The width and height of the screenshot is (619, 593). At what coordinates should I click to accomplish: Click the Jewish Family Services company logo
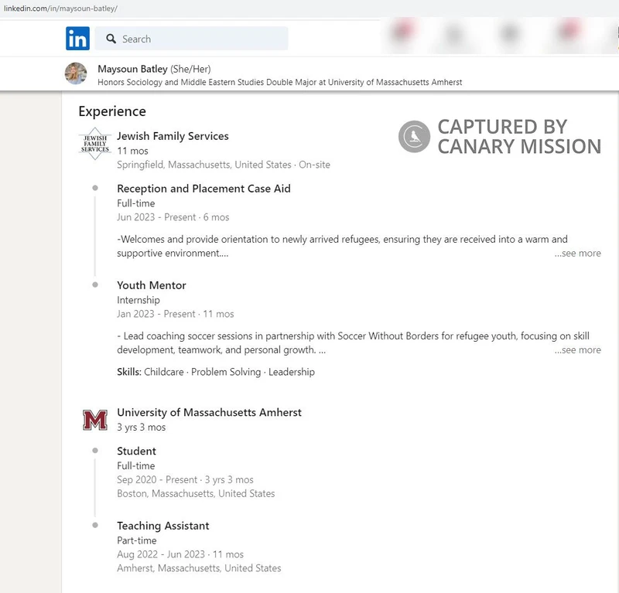pyautogui.click(x=95, y=143)
